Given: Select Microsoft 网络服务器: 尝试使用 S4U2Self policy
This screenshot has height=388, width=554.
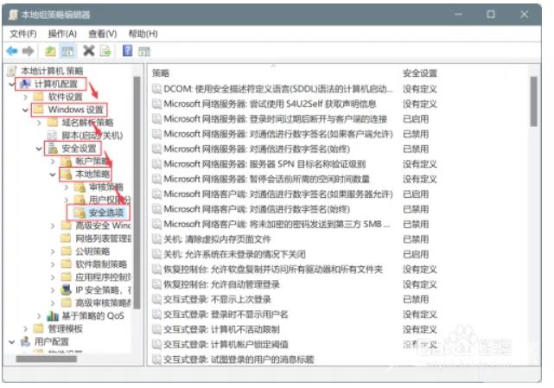Looking at the screenshot, I should tap(270, 104).
